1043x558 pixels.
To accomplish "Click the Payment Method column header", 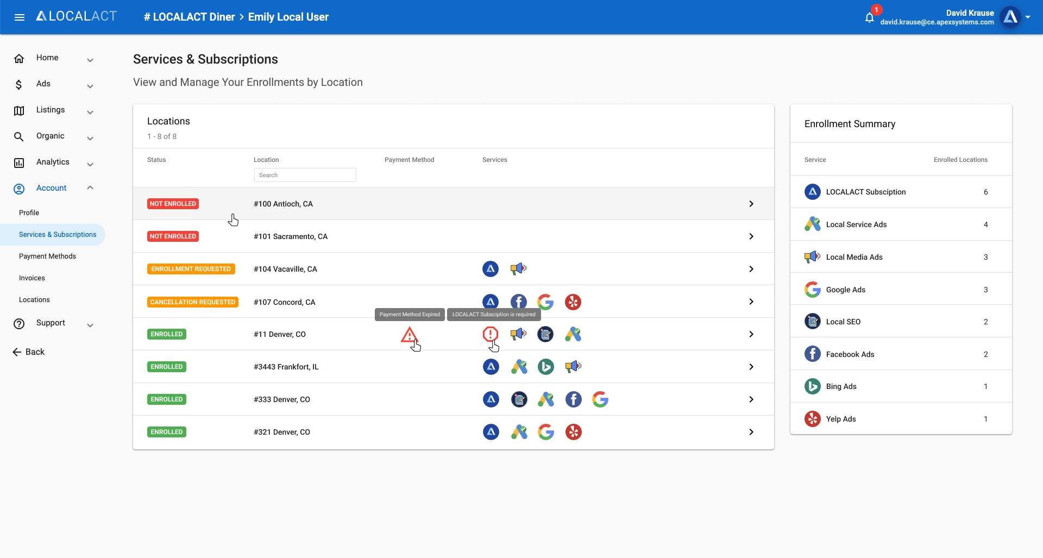I will point(409,160).
